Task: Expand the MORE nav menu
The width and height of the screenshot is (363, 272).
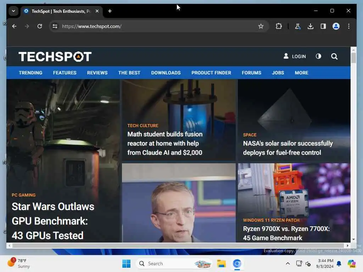Action: [301, 73]
